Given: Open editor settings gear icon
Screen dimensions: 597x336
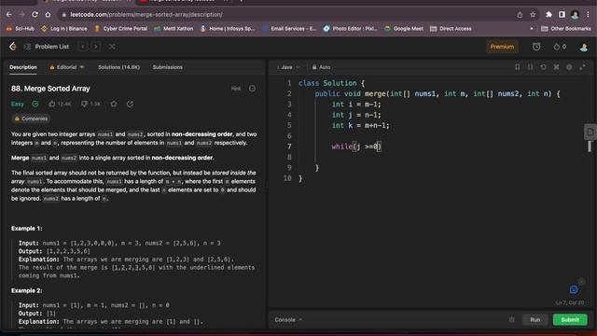Looking at the screenshot, I should pyautogui.click(x=569, y=67).
